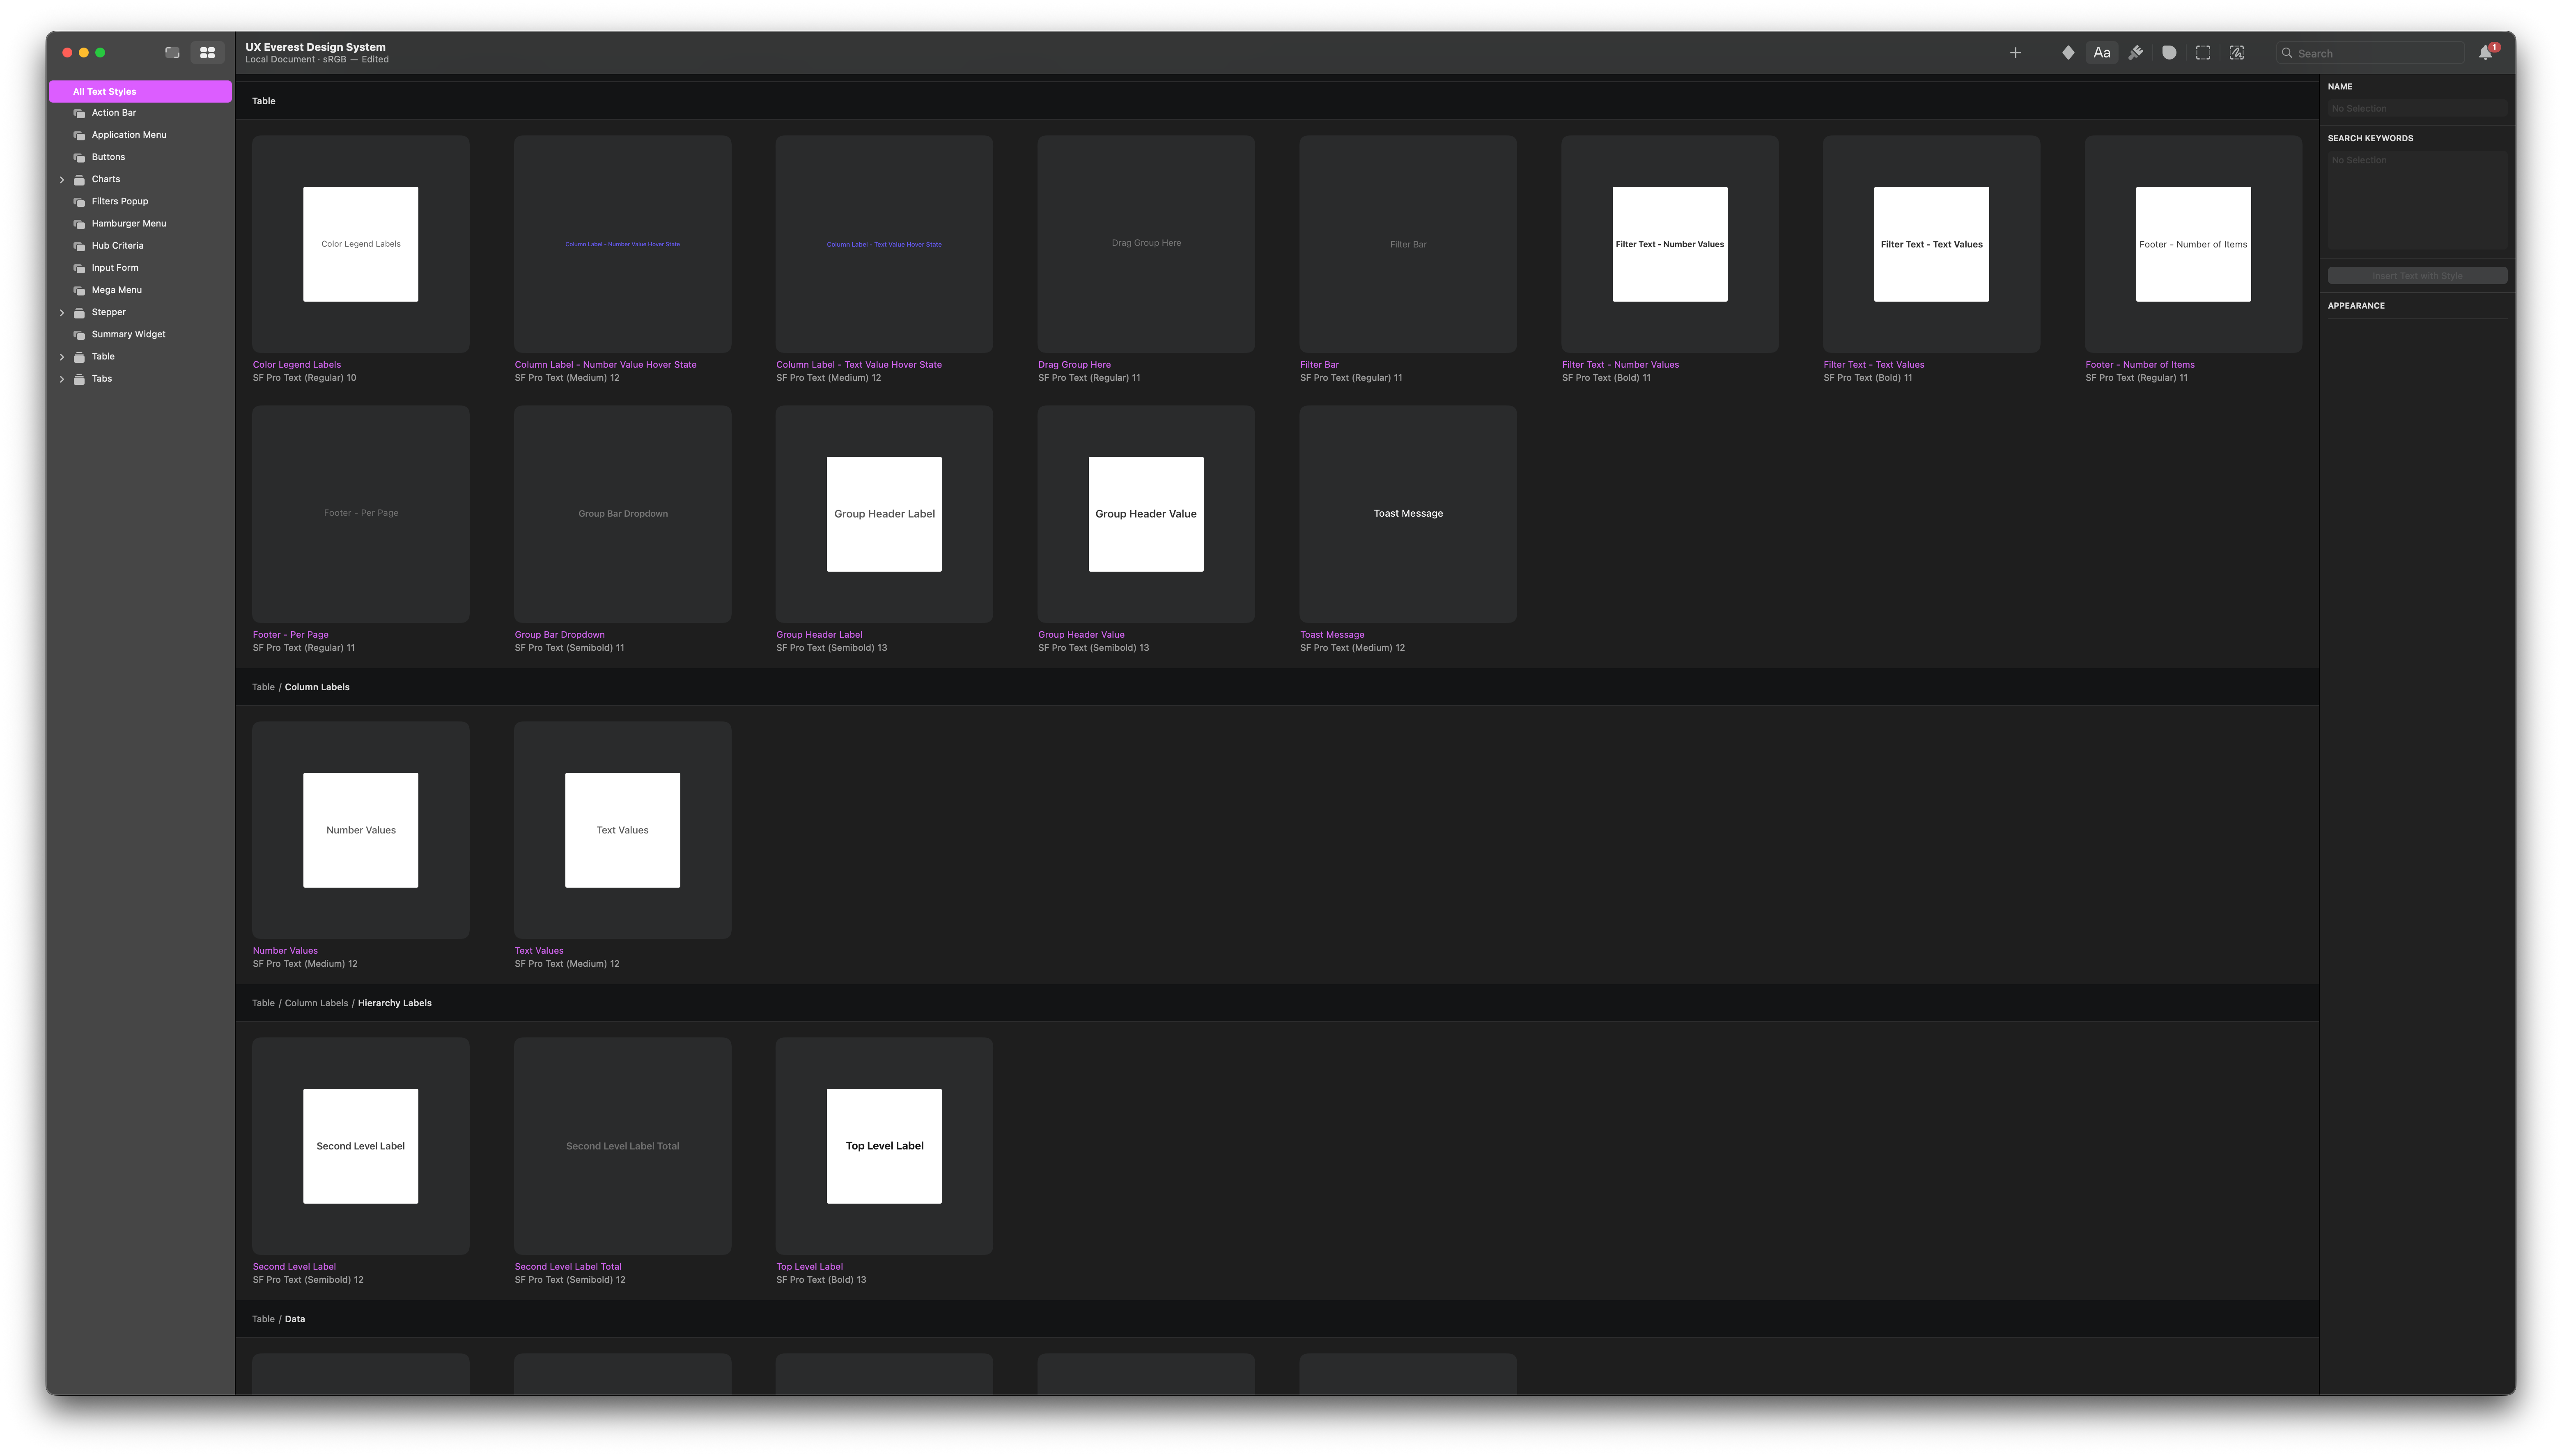This screenshot has width=2562, height=1456.
Task: Open the Symbols components view (diamond icon)
Action: point(2068,53)
